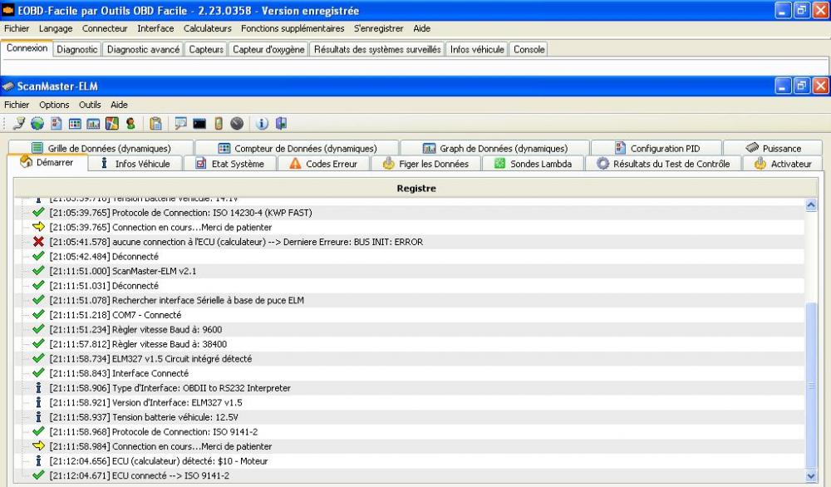The width and height of the screenshot is (831, 487).
Task: Select Figer les Données tab
Action: tap(425, 164)
